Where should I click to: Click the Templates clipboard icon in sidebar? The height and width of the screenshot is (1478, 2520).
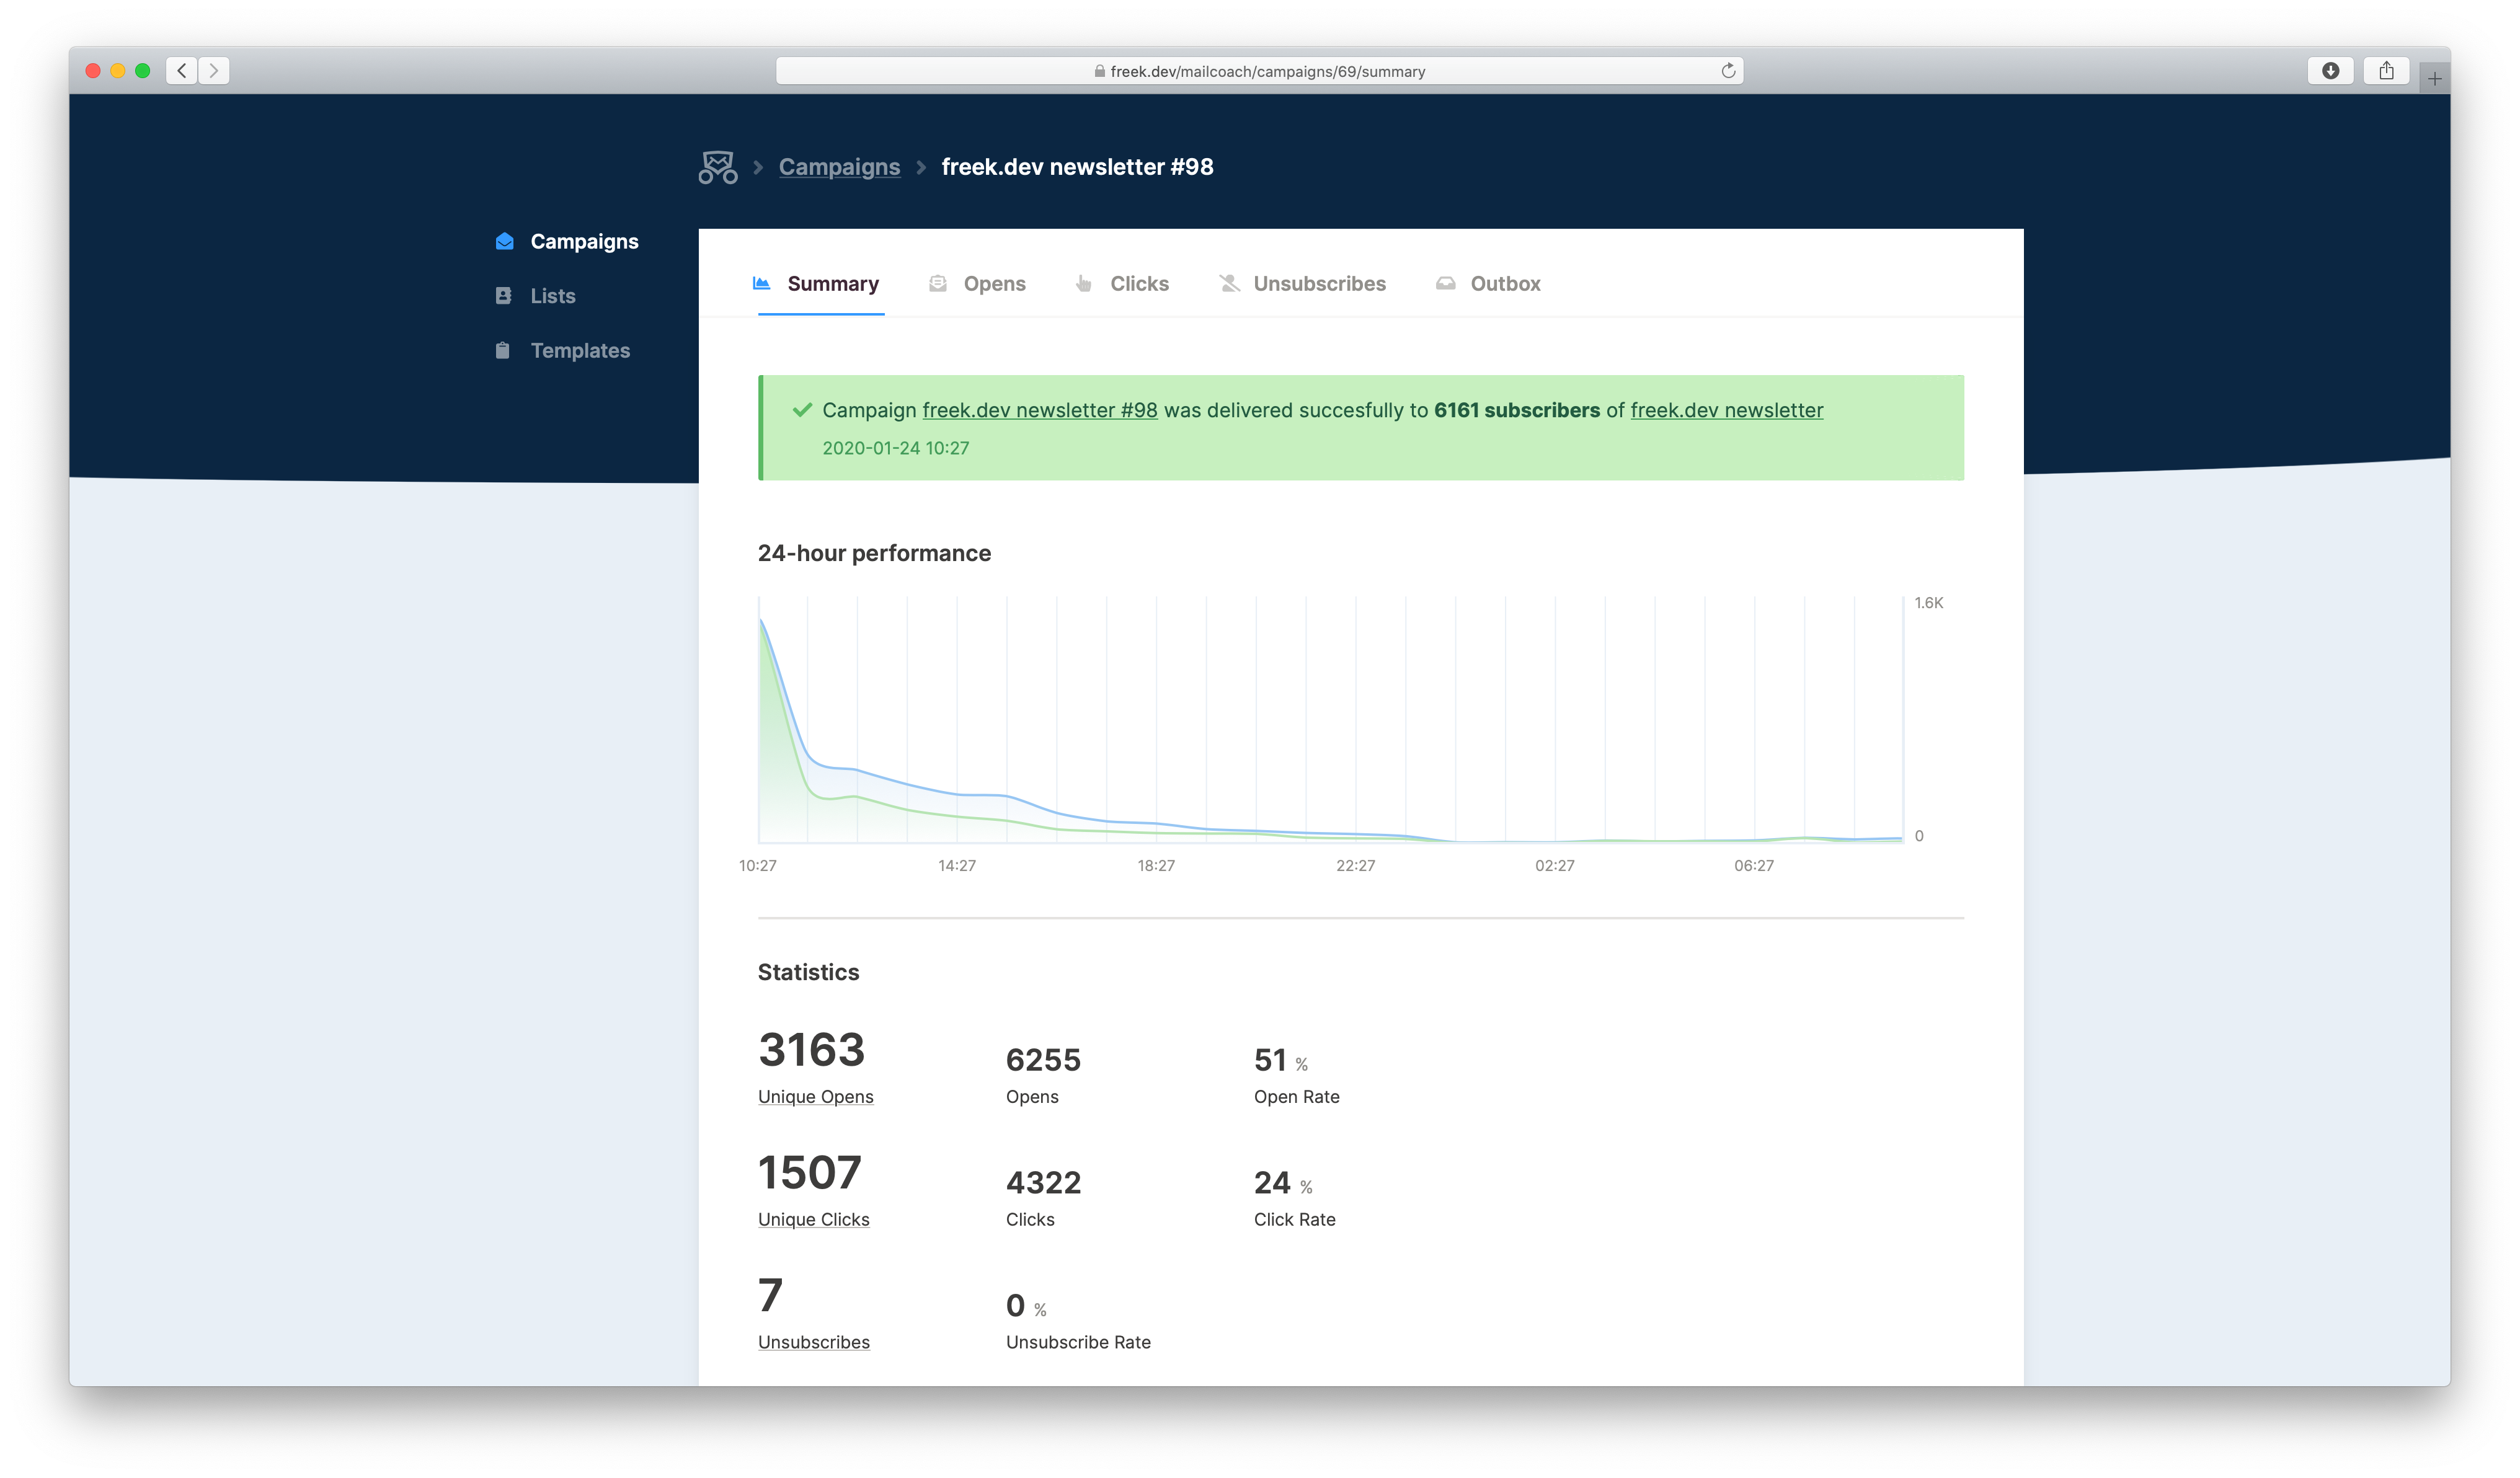503,350
